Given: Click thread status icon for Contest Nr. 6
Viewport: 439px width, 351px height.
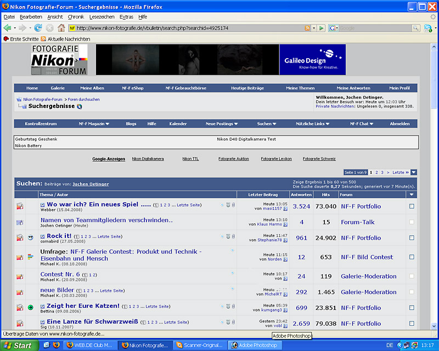Looking at the screenshot, I should pyautogui.click(x=20, y=276).
